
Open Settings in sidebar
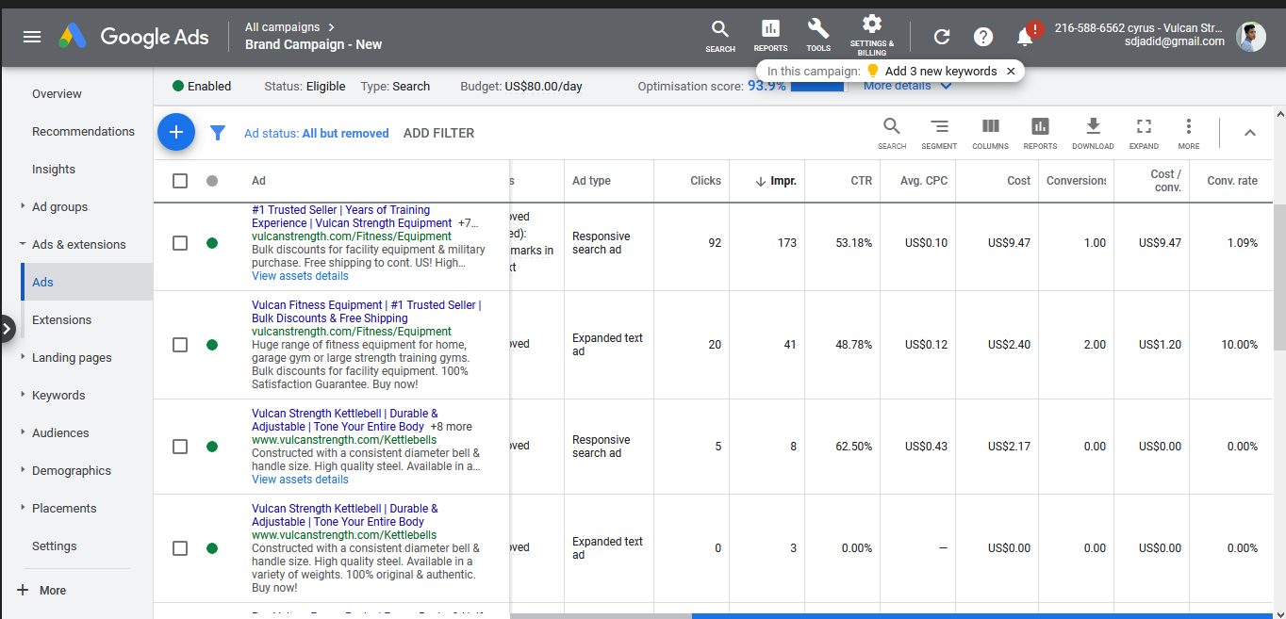(55, 546)
